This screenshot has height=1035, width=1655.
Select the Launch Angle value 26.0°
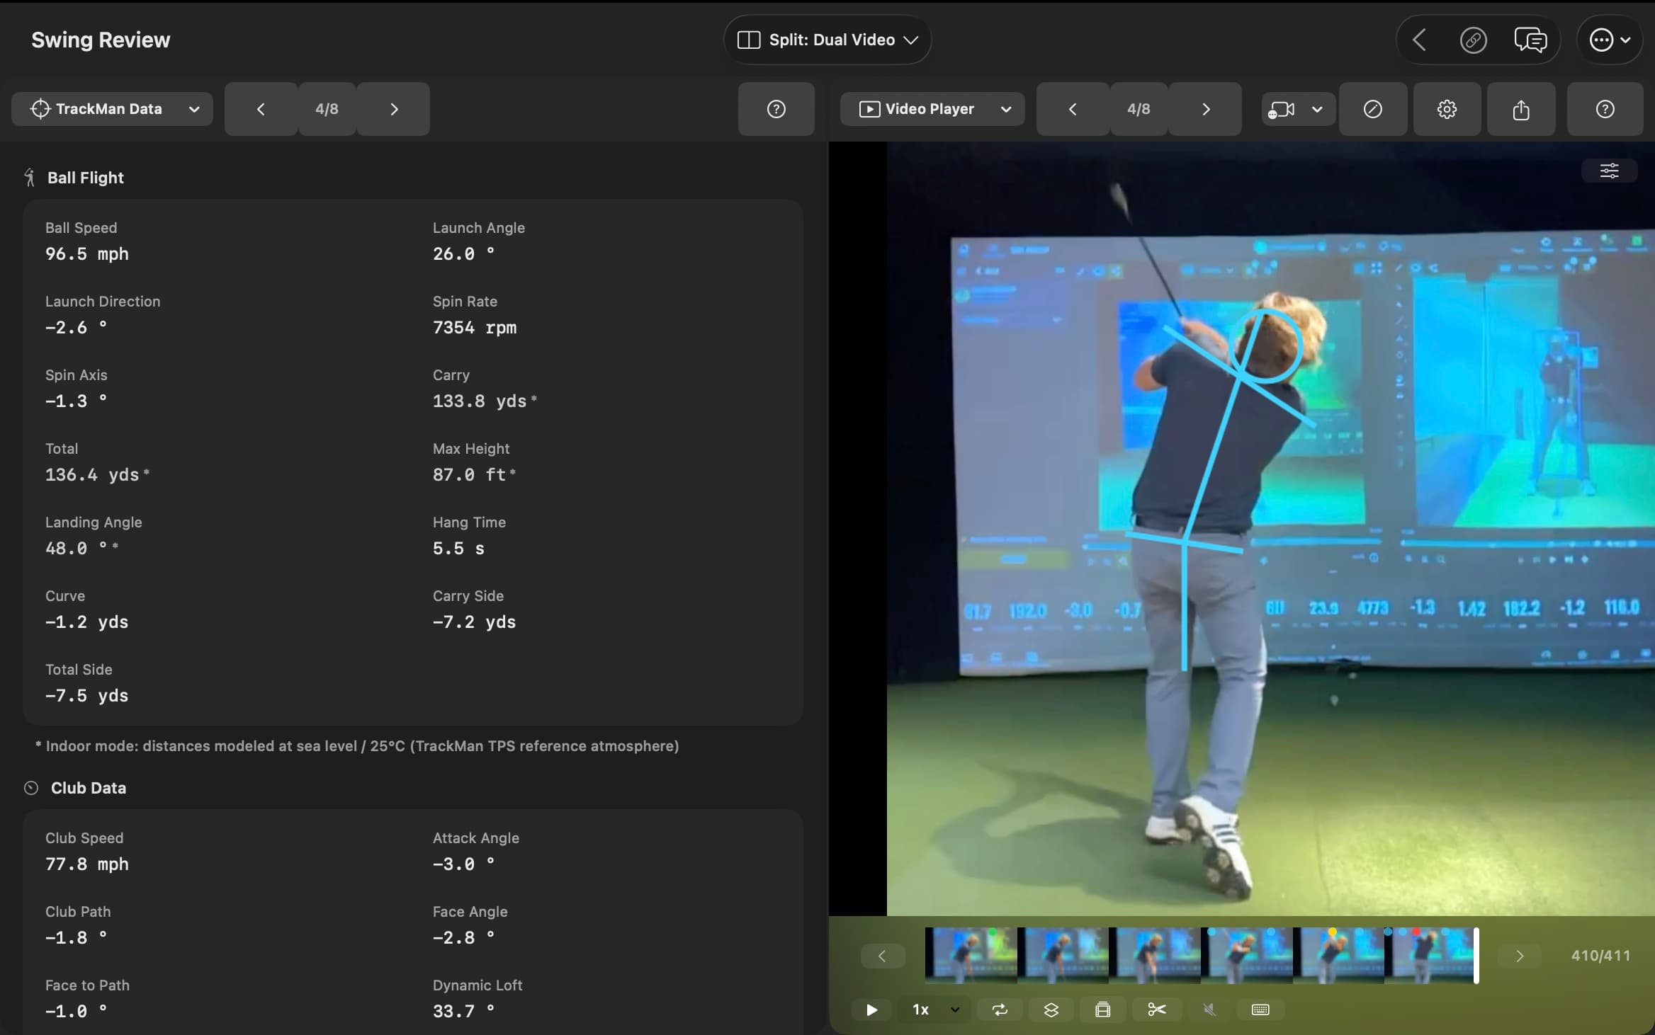click(x=464, y=253)
